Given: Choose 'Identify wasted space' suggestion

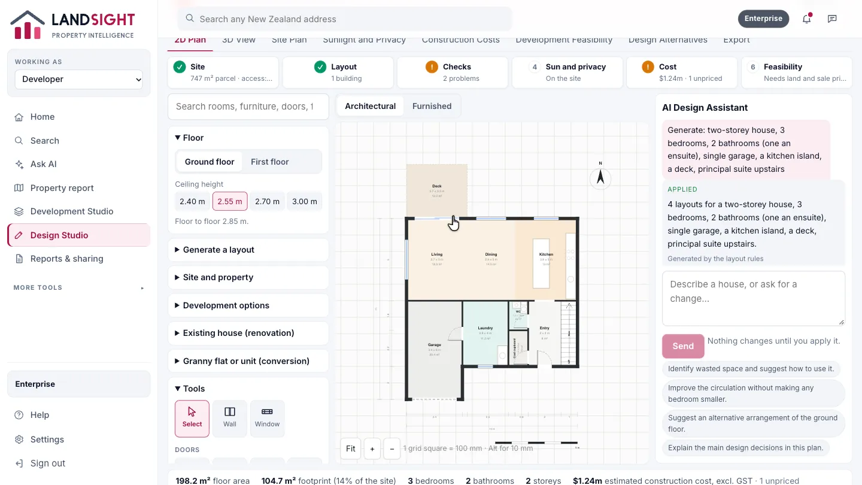Looking at the screenshot, I should click(x=751, y=369).
